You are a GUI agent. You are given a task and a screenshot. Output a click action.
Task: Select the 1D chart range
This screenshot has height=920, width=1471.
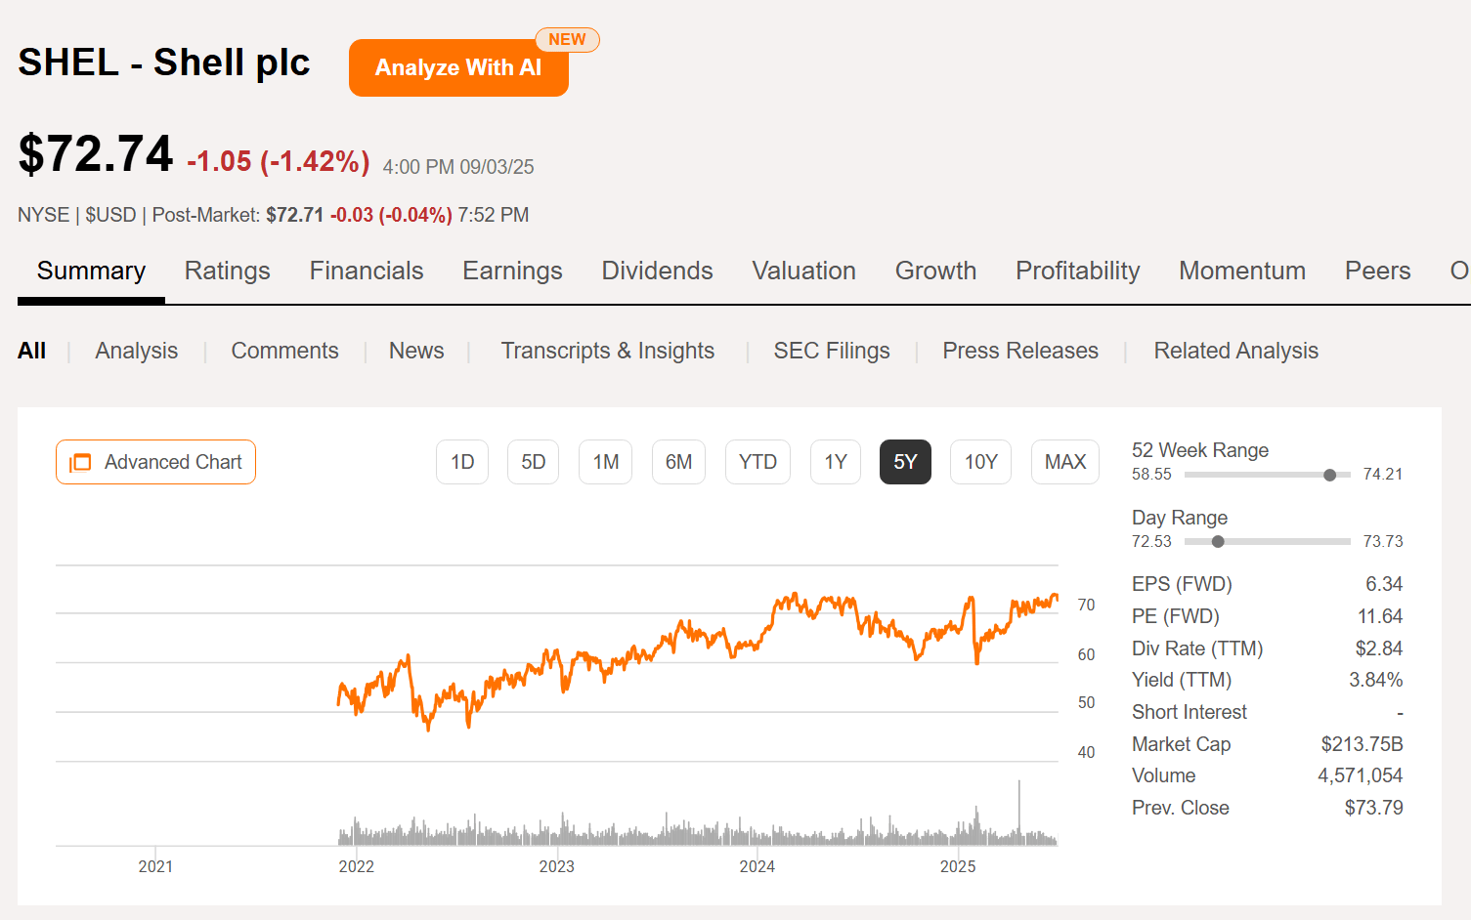pyautogui.click(x=462, y=462)
